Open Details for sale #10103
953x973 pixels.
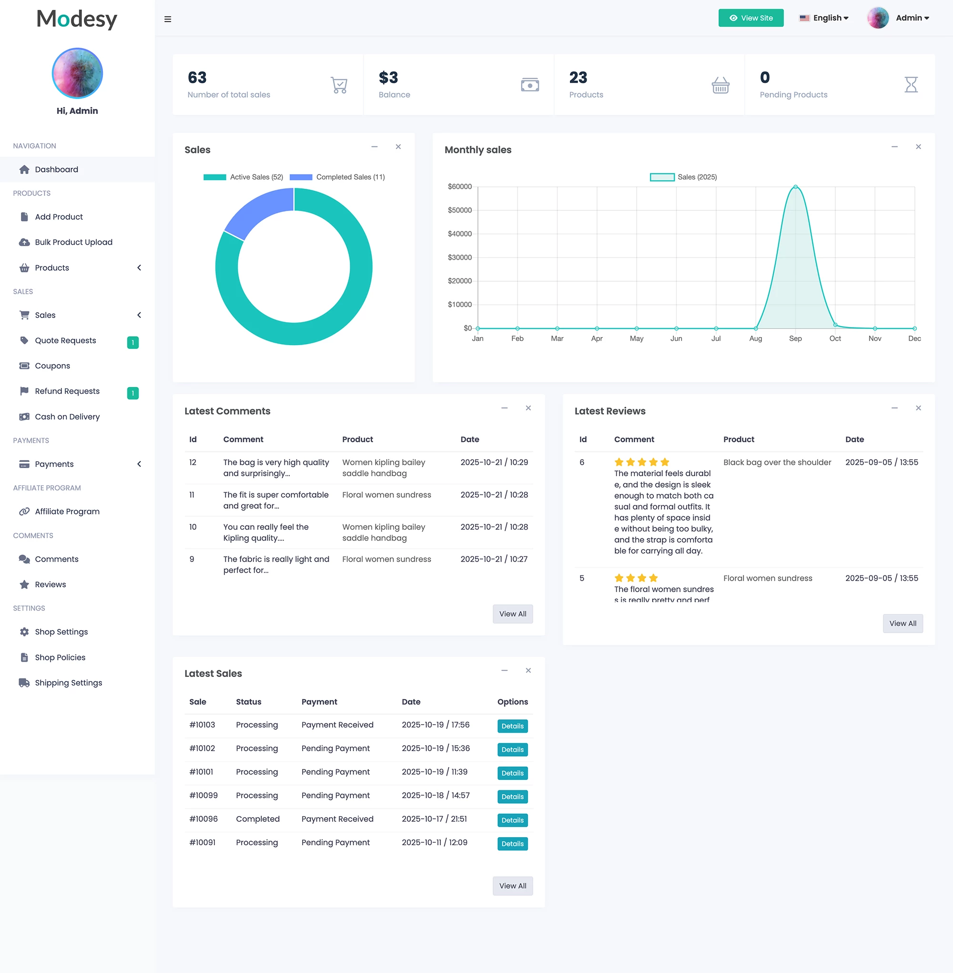pyautogui.click(x=512, y=726)
